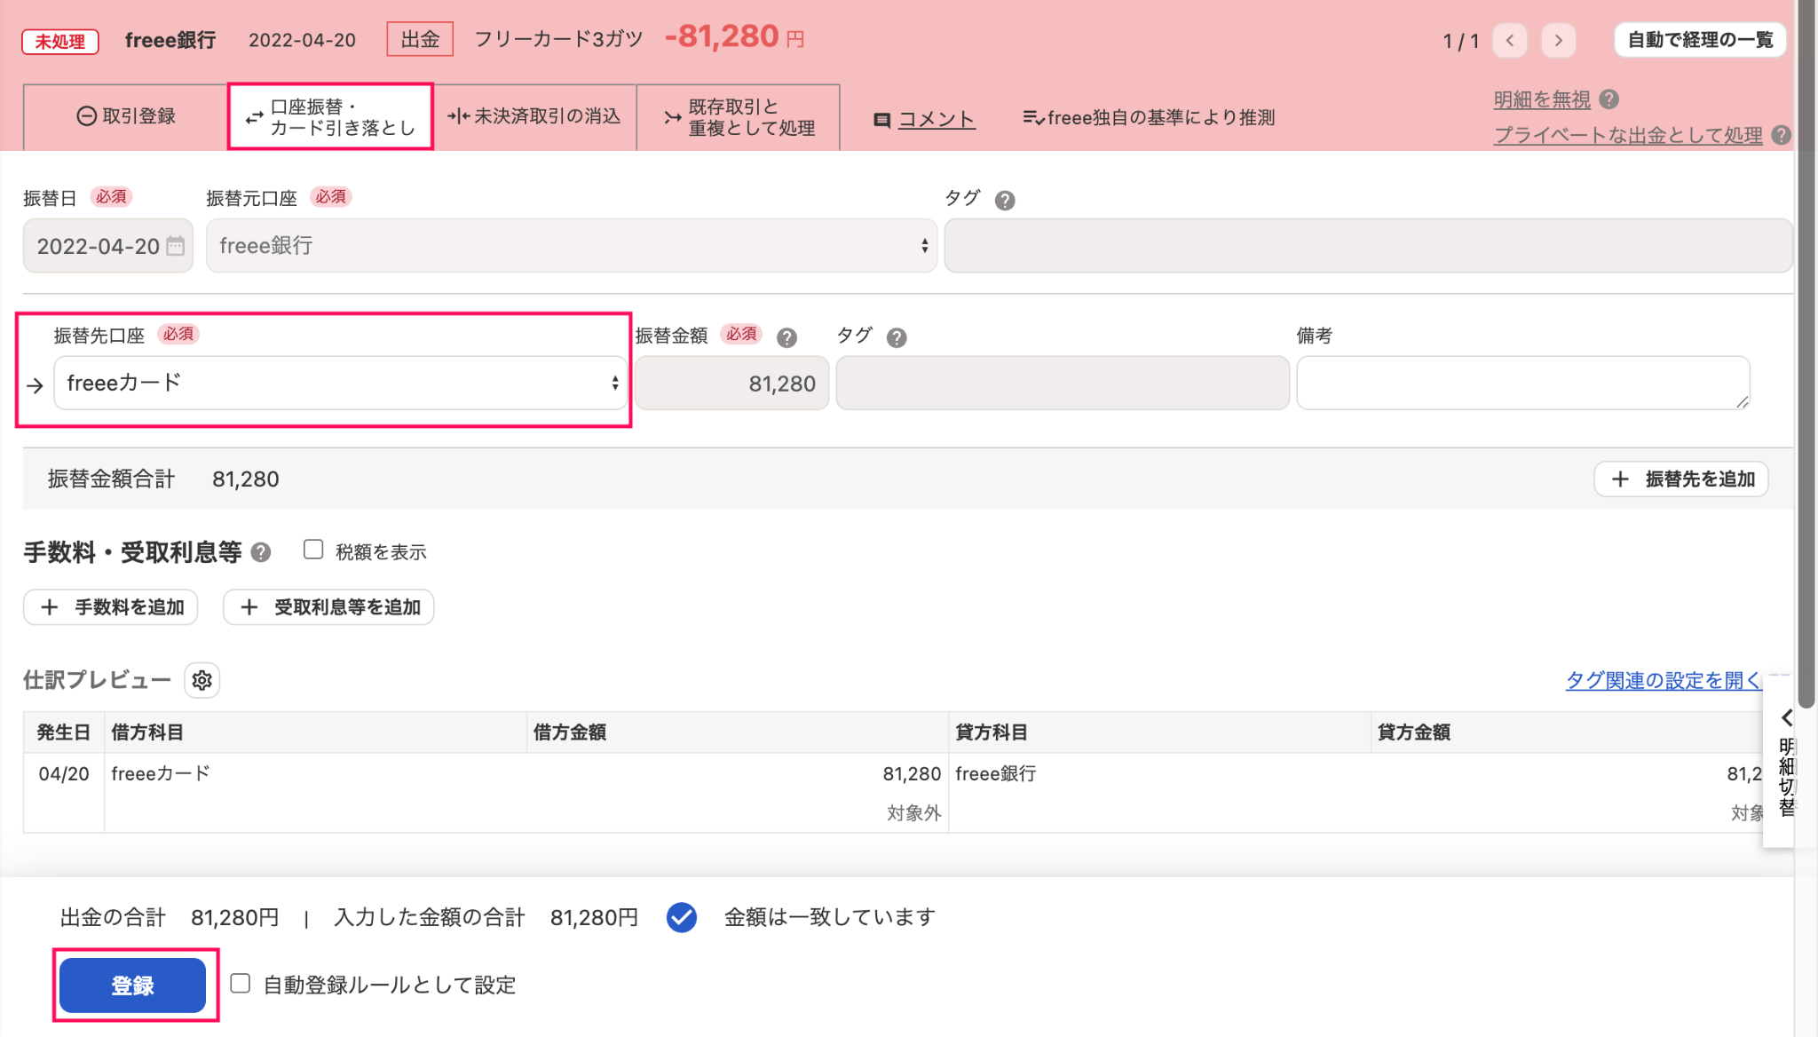Go to next statement arrow

(x=1558, y=40)
